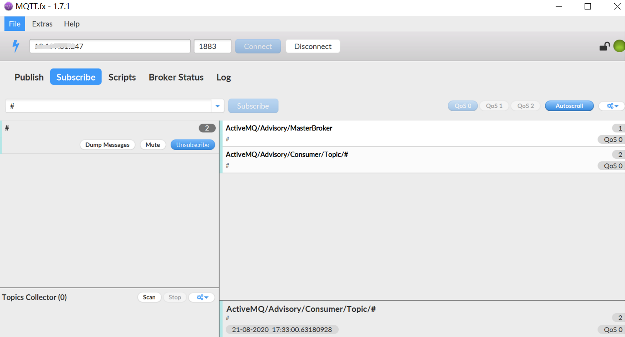Click the timestamp 21-08-2020 17:33:00.63180928
Image resolution: width=625 pixels, height=337 pixels.
click(x=282, y=330)
